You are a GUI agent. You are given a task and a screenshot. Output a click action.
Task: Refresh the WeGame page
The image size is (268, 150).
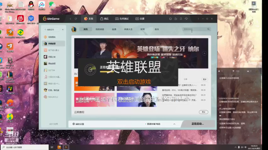[76, 19]
